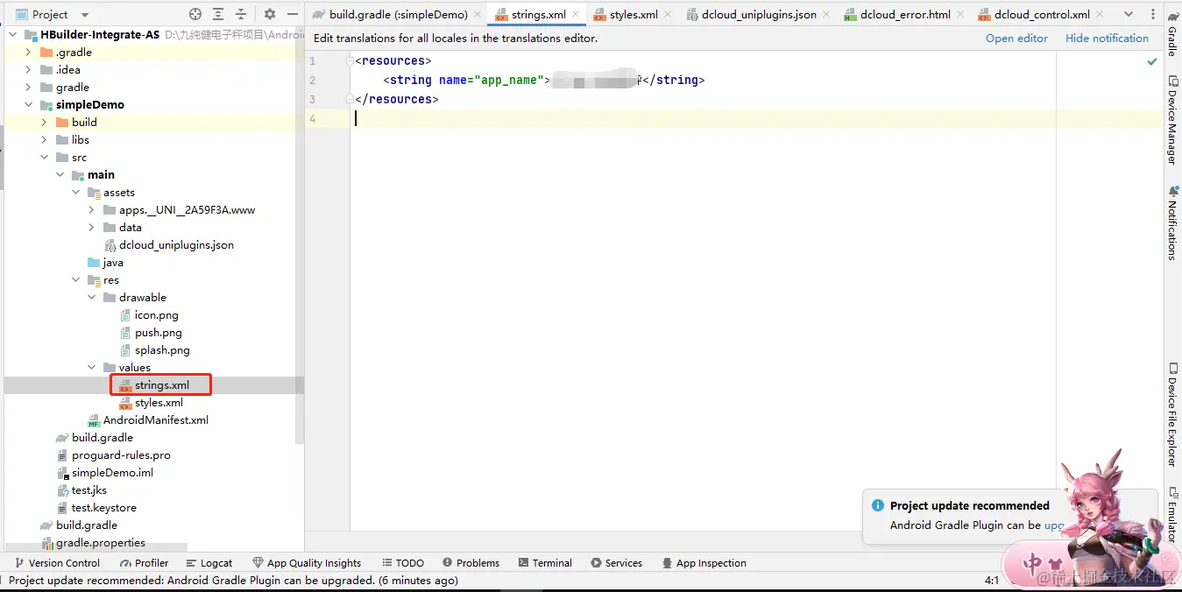Collapse the src folder

point(45,158)
